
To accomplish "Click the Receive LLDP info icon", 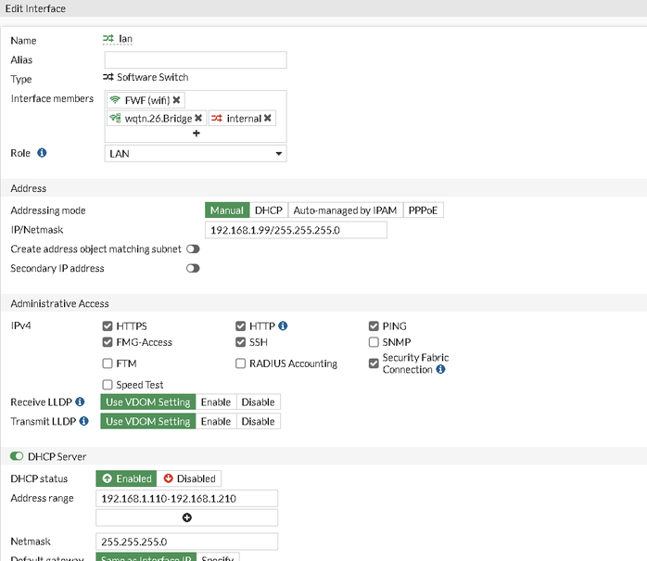I will (80, 402).
